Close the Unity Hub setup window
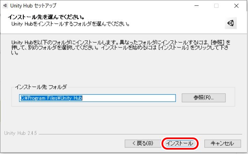The width and height of the screenshot is (248, 154). (x=236, y=6)
